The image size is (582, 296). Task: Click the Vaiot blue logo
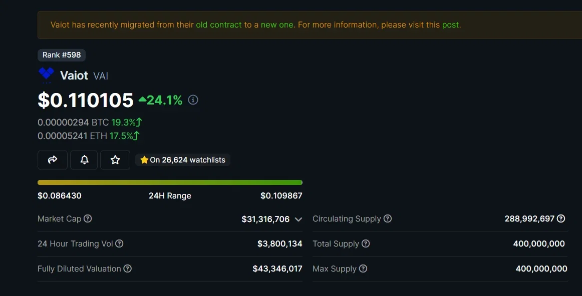coord(47,74)
